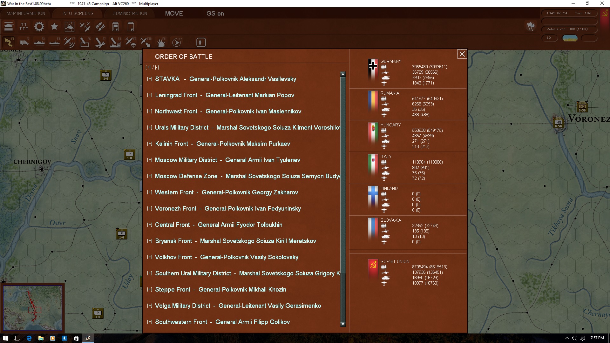
Task: Select the F4 amphibious transport mode
Action: coord(54,42)
